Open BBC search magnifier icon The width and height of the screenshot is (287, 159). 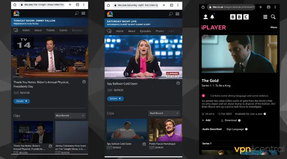click(x=273, y=17)
